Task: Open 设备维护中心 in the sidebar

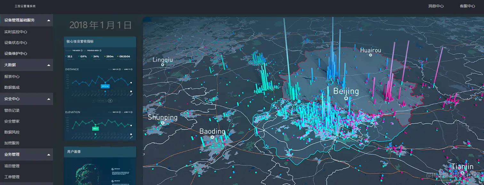Action: click(x=16, y=54)
